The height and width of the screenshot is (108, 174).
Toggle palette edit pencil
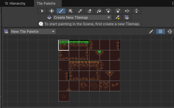tap(151, 31)
